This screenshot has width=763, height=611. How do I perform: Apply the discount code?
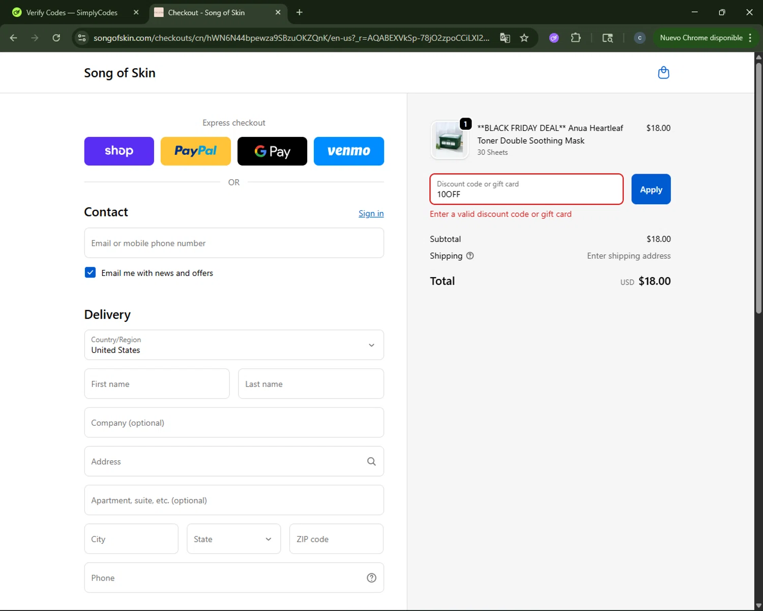coord(651,189)
